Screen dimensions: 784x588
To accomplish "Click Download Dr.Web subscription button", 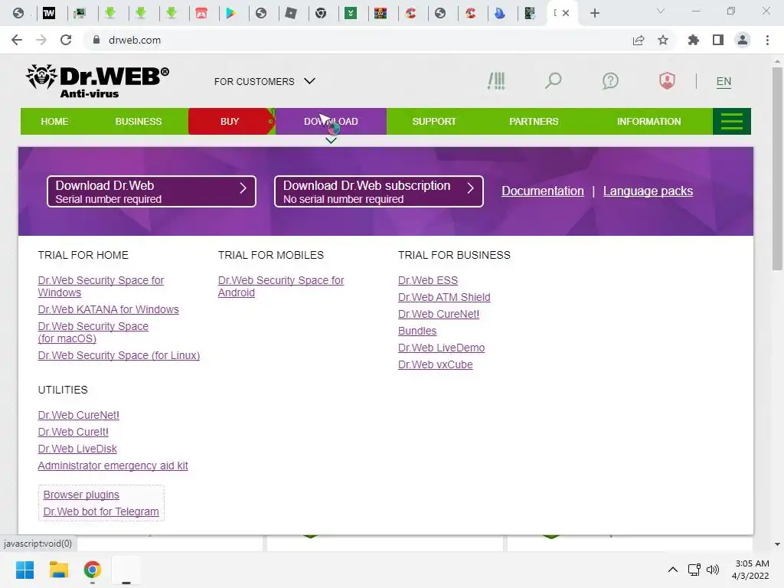I will click(378, 191).
